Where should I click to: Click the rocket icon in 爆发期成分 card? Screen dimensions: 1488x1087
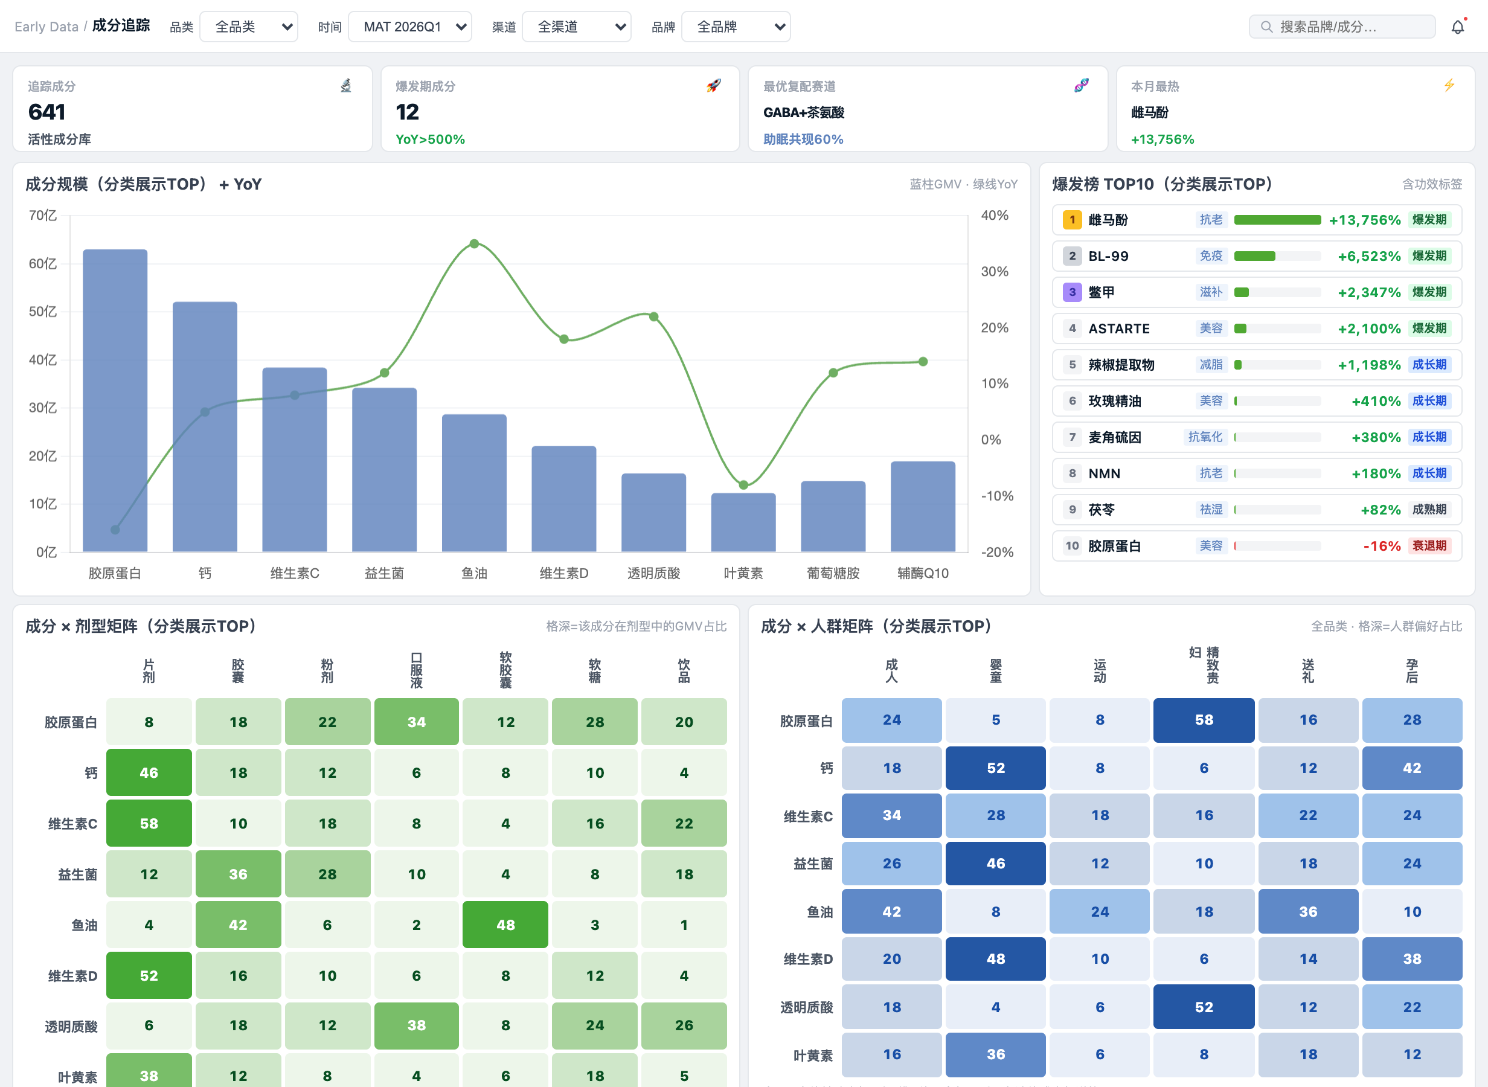click(x=714, y=86)
